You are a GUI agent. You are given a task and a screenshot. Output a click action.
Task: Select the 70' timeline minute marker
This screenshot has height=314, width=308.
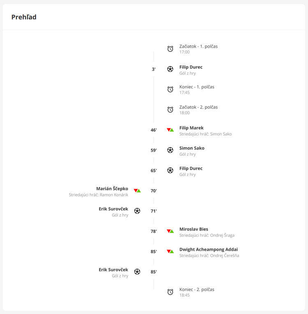click(154, 191)
